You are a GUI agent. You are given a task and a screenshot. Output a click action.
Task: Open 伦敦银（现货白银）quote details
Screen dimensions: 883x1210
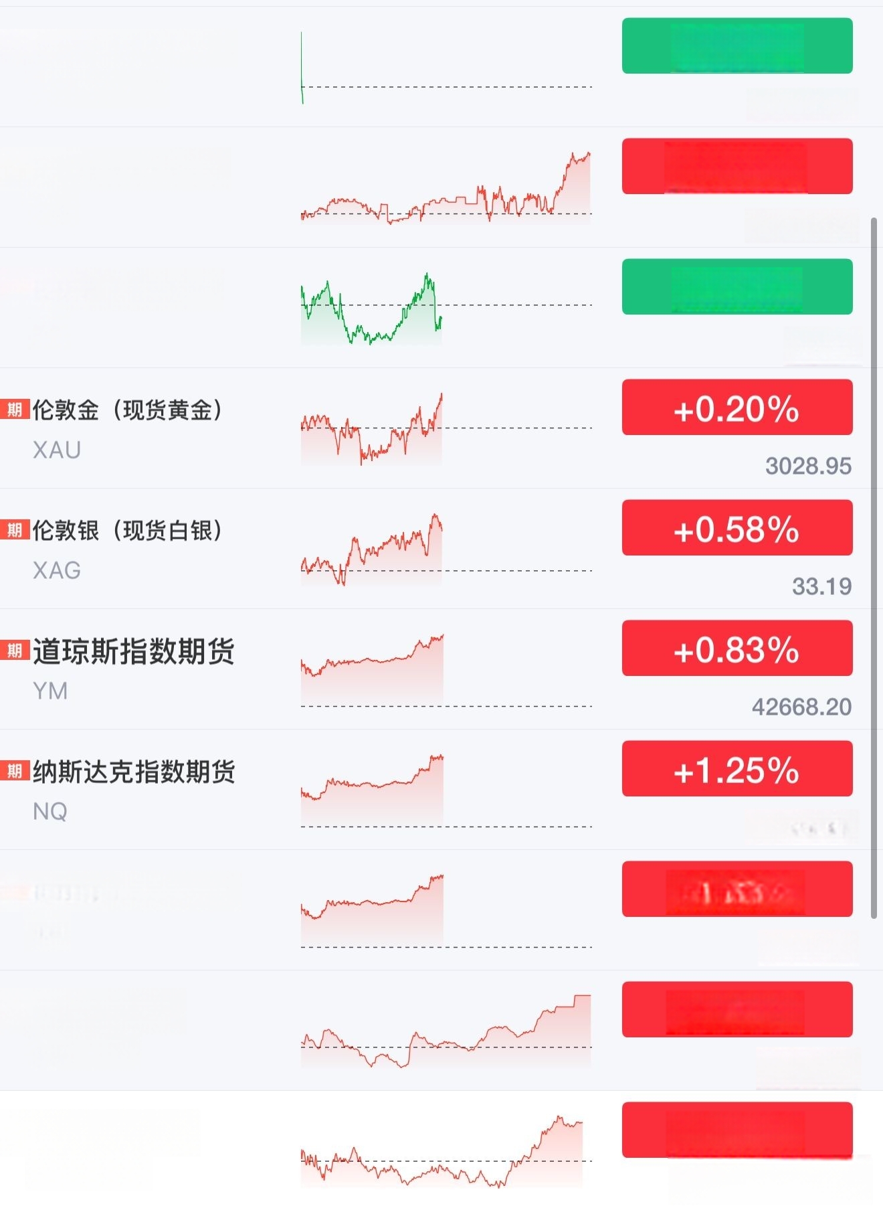127,530
